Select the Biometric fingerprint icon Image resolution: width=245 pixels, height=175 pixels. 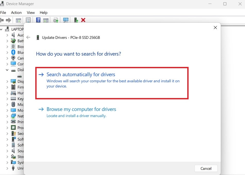coord(13,47)
